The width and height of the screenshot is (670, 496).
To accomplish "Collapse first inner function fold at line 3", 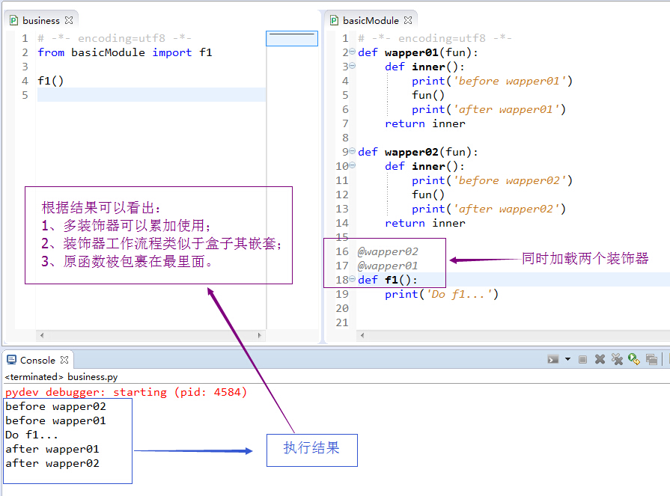I will click(x=352, y=66).
